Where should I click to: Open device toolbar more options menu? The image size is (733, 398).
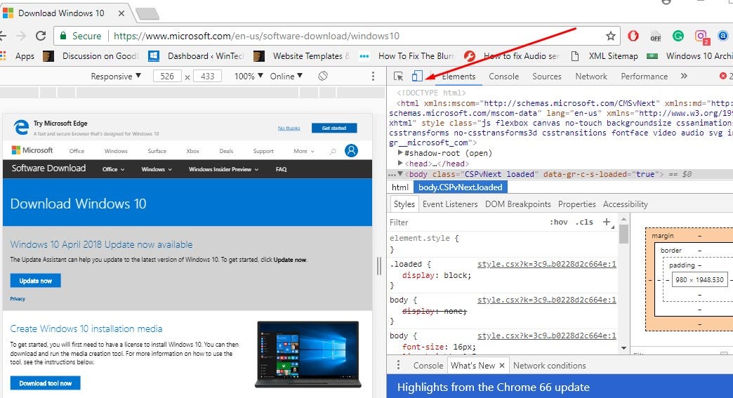click(373, 76)
